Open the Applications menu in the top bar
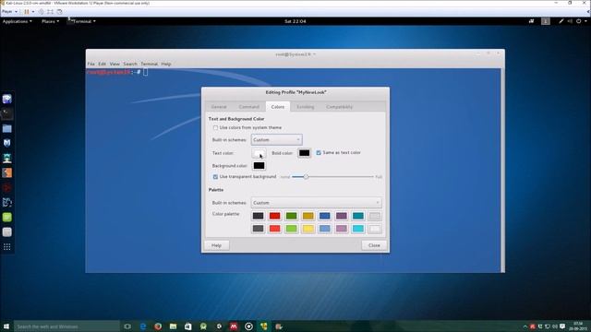591x332 pixels. (17, 21)
